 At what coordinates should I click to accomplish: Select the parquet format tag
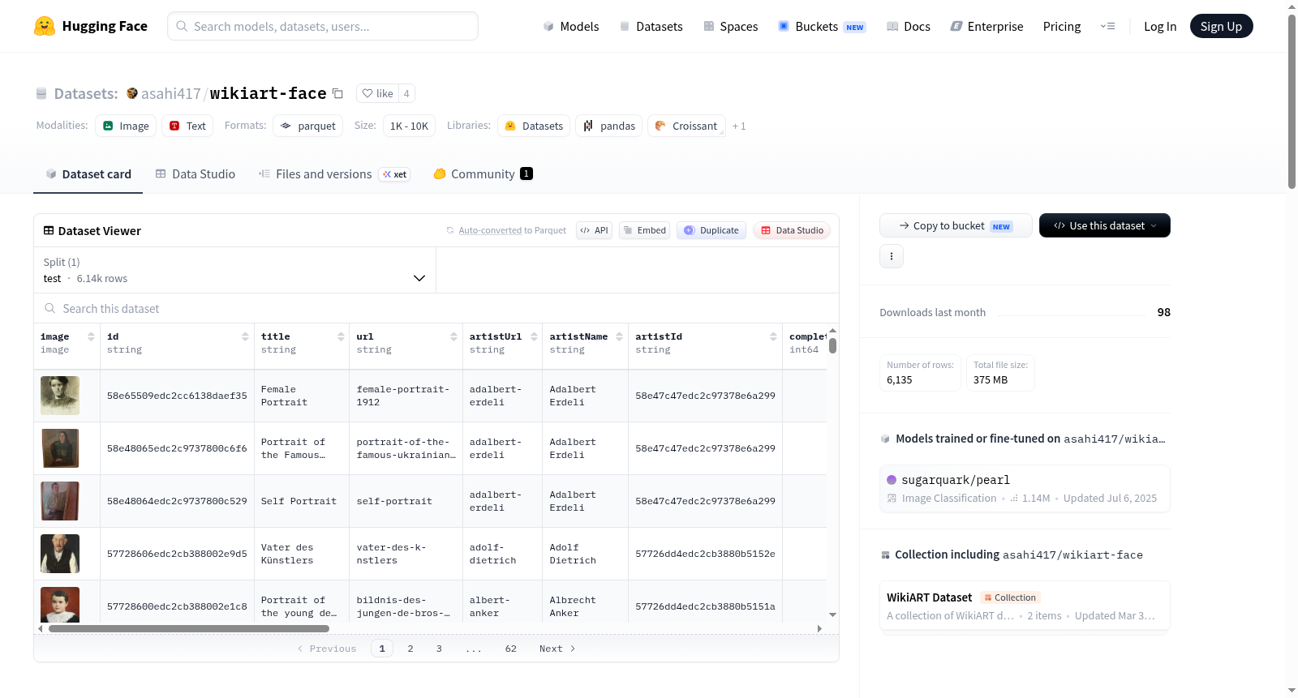coord(307,126)
